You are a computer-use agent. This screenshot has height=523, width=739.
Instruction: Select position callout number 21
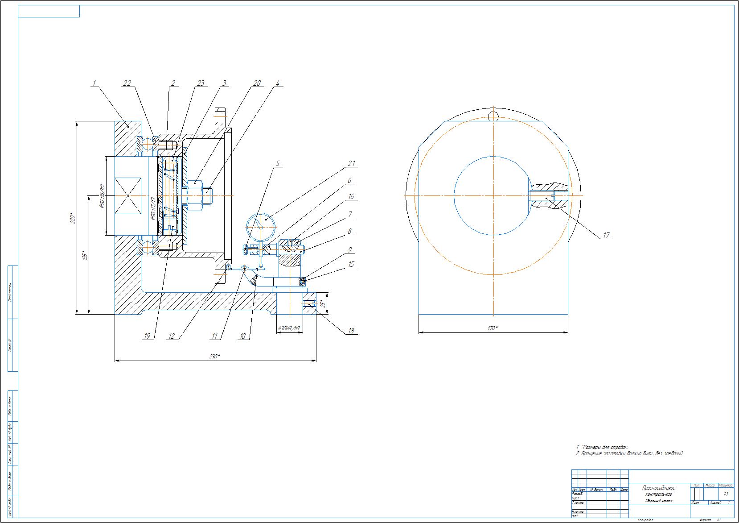351,164
